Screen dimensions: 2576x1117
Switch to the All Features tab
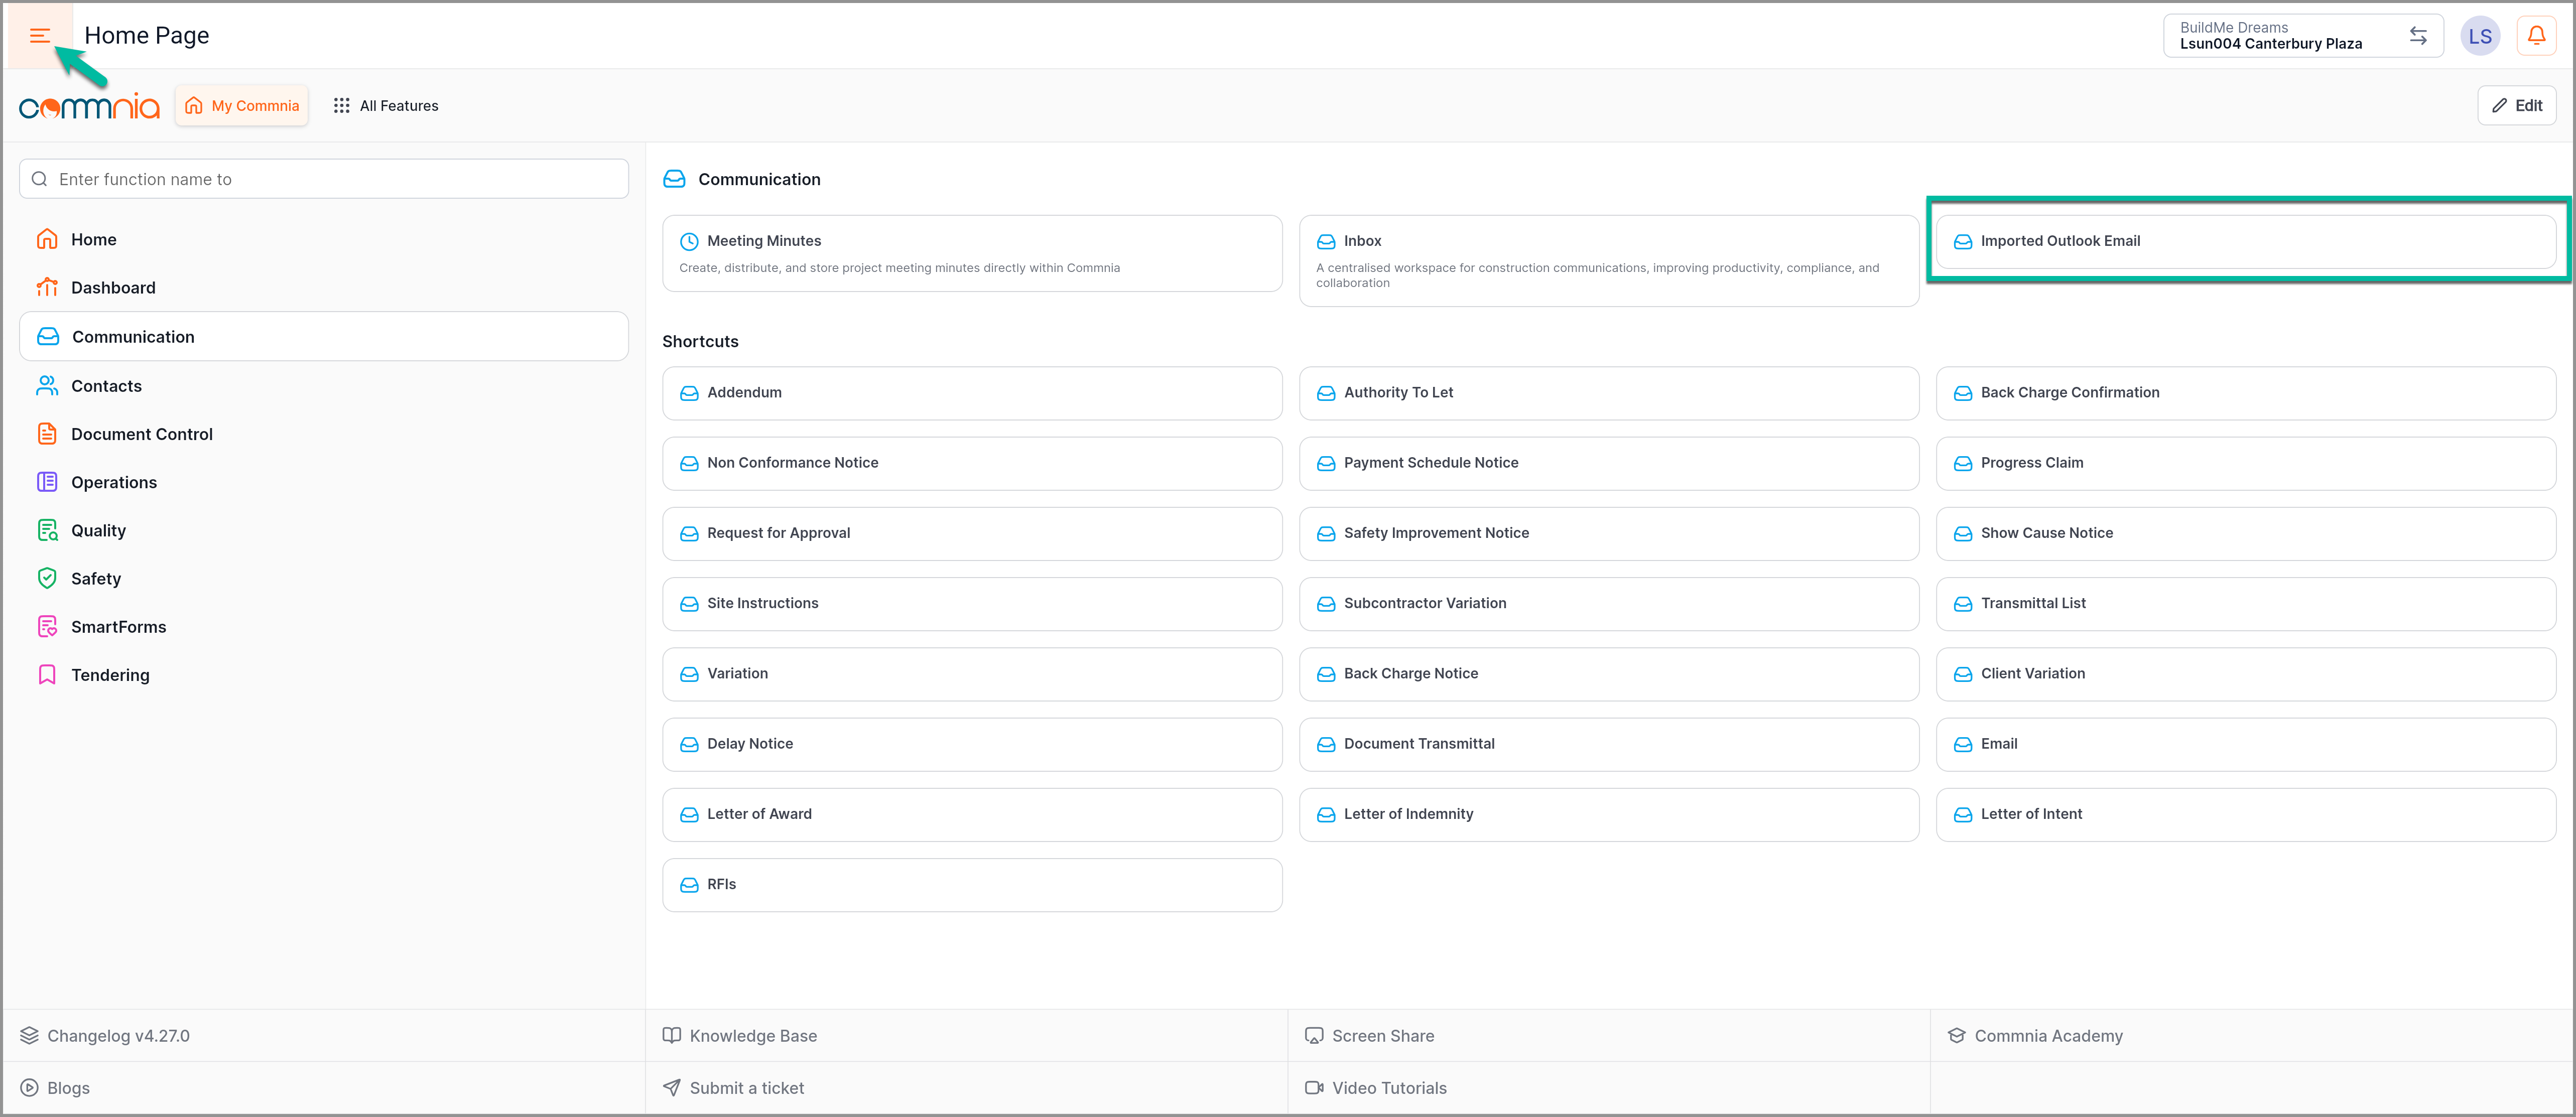pos(386,106)
